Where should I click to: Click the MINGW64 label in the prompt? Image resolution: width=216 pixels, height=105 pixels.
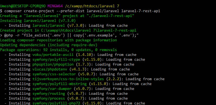[55, 6]
